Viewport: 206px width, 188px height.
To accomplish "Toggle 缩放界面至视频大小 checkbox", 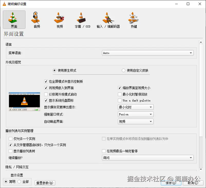I will click(x=119, y=88).
